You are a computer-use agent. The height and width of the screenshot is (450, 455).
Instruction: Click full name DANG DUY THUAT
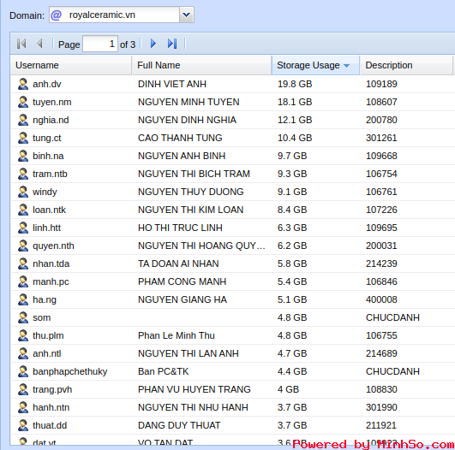point(179,425)
